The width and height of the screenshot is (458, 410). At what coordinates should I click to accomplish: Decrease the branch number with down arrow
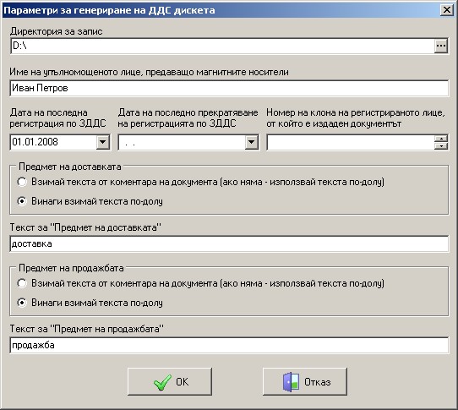(441, 145)
